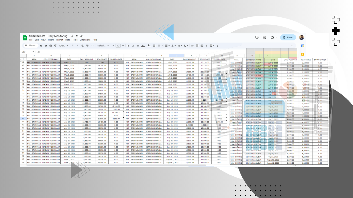Decrease decimal places
The image size is (353, 198).
[x=82, y=46]
